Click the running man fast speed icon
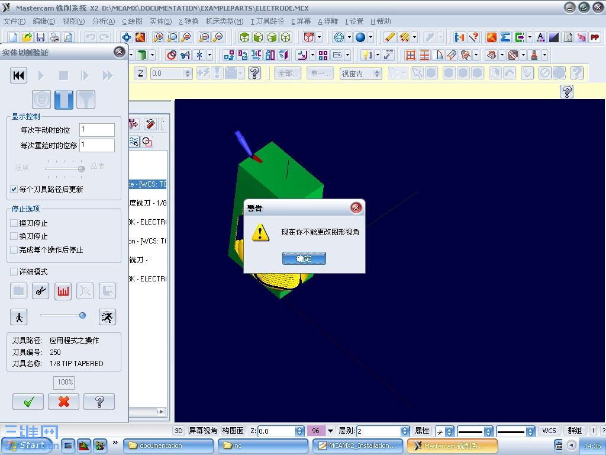Image resolution: width=606 pixels, height=455 pixels. (x=108, y=317)
